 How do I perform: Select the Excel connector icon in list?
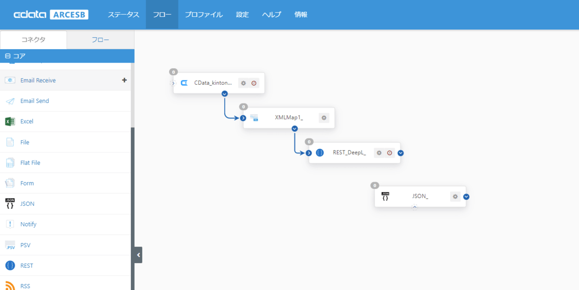(x=10, y=121)
